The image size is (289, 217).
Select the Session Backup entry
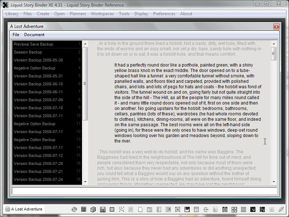(28, 52)
